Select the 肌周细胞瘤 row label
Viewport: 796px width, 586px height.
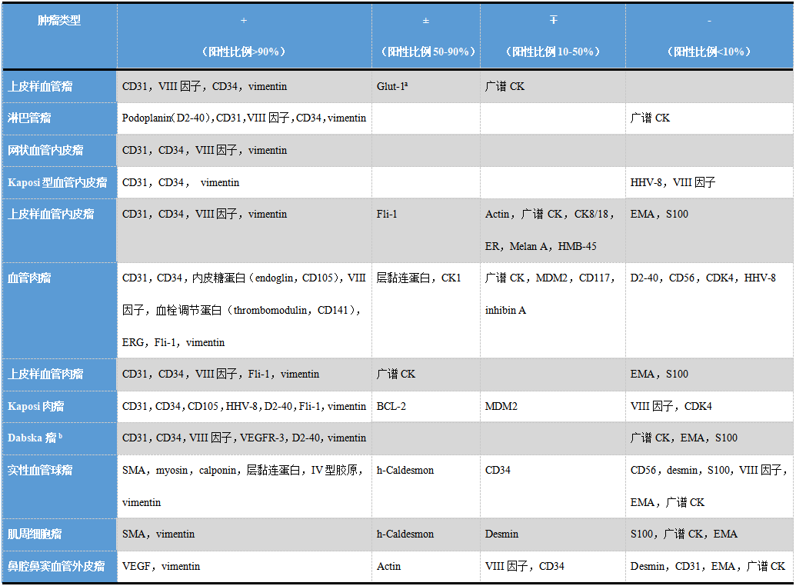coord(35,534)
